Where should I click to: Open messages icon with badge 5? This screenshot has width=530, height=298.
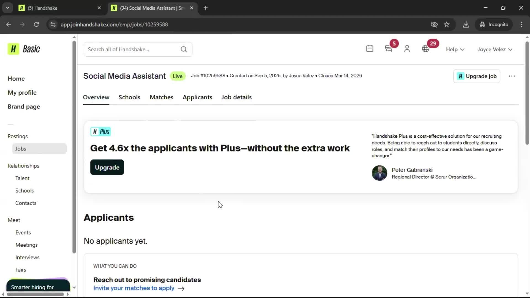coord(389,49)
